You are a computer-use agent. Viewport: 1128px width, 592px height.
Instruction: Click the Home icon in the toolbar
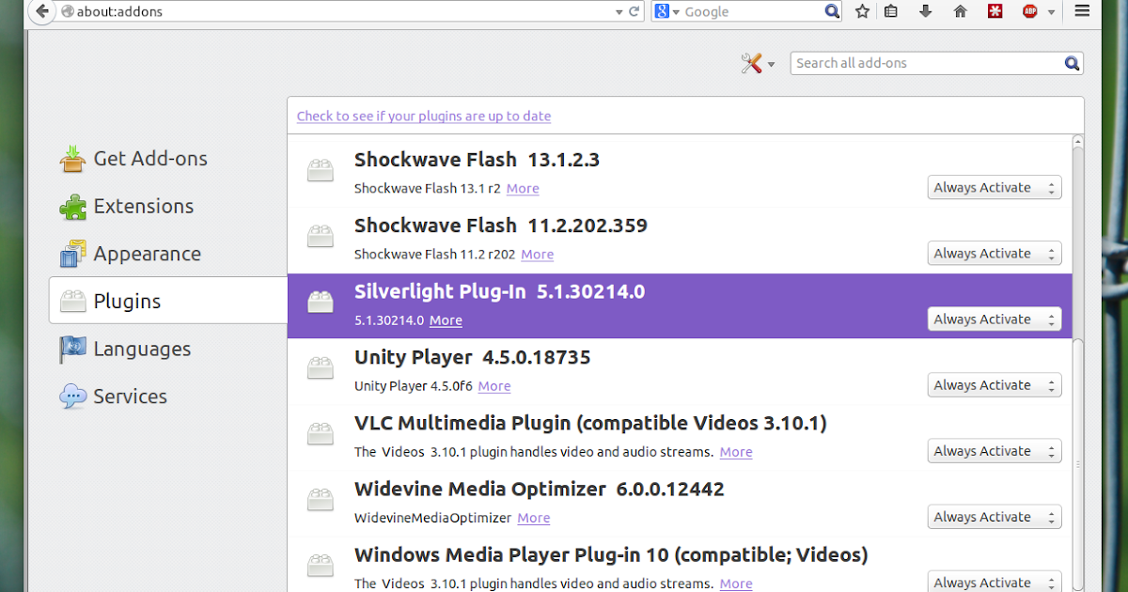point(960,11)
